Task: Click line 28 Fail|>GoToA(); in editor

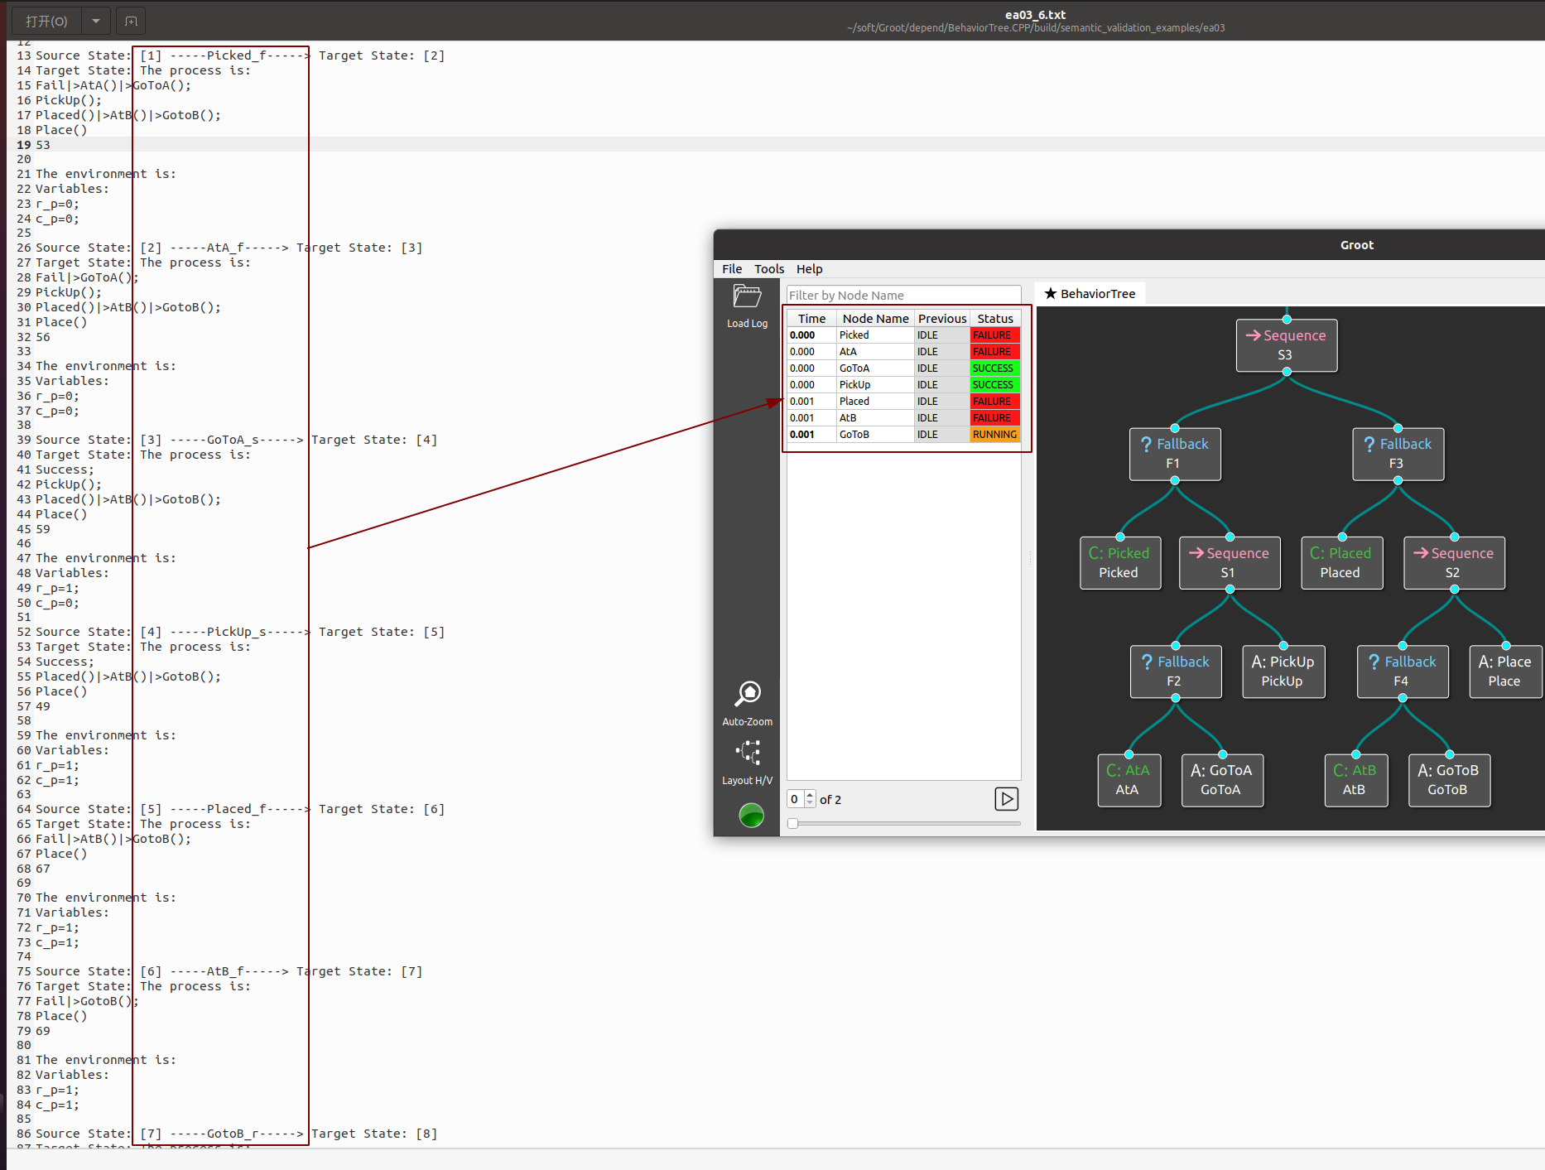Action: (x=87, y=277)
